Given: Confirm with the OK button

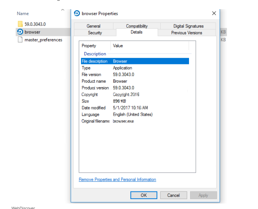Looking at the screenshot, I should (x=144, y=195).
